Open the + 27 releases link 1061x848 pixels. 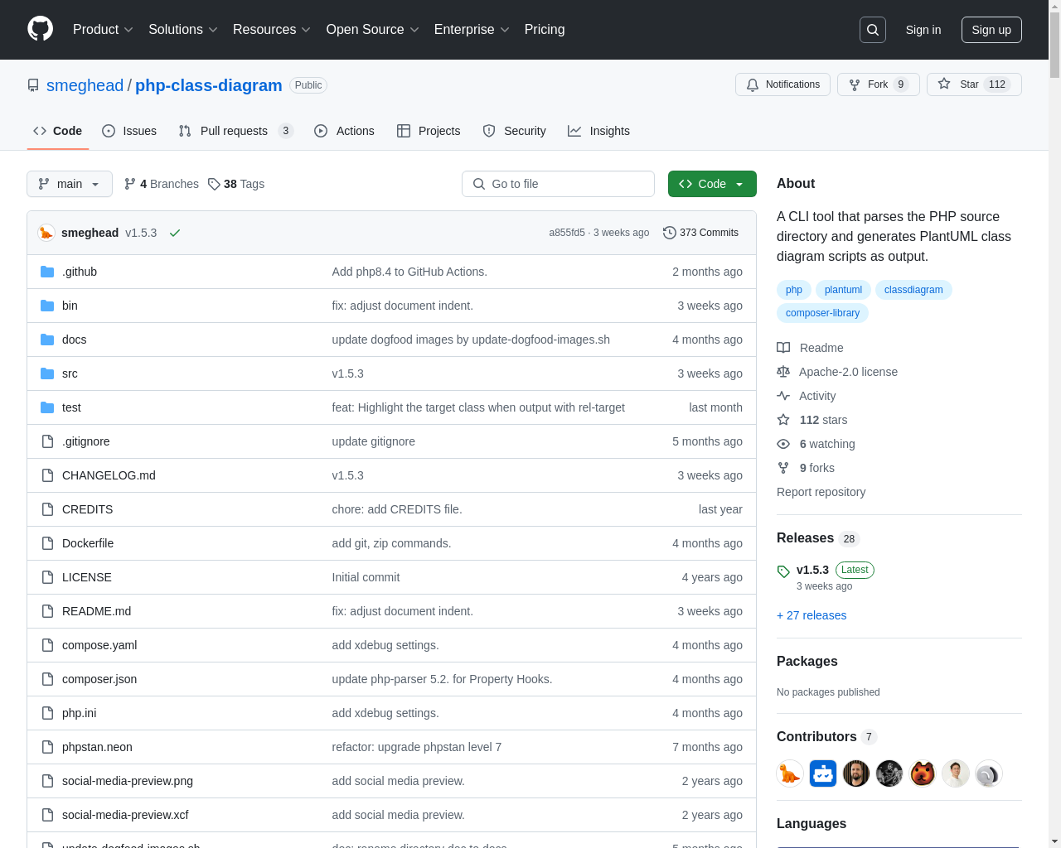click(811, 615)
